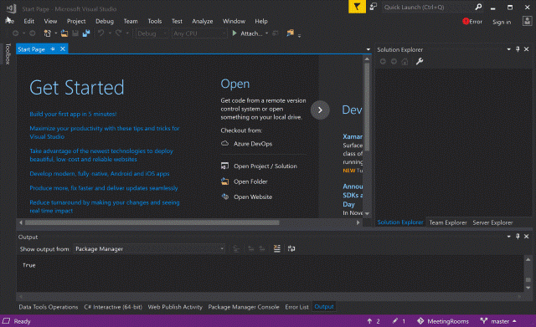The image size is (536, 327).
Task: Click the Save toolbar icon
Action: pos(75,33)
